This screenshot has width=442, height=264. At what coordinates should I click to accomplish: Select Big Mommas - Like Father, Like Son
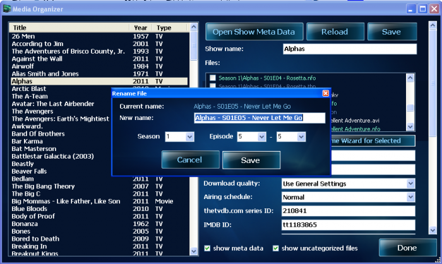pyautogui.click(x=99, y=201)
